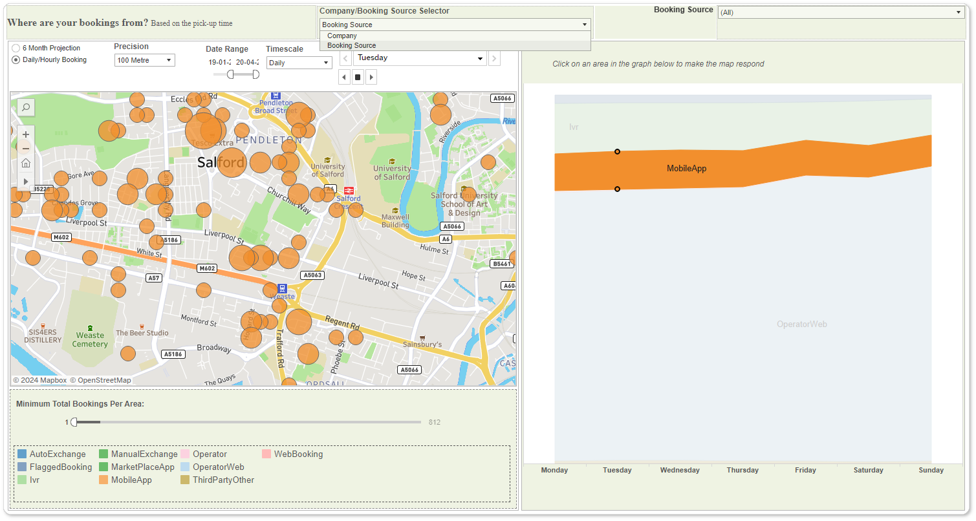Click the date range start value 19-01
The width and height of the screenshot is (976, 521).
tap(221, 63)
